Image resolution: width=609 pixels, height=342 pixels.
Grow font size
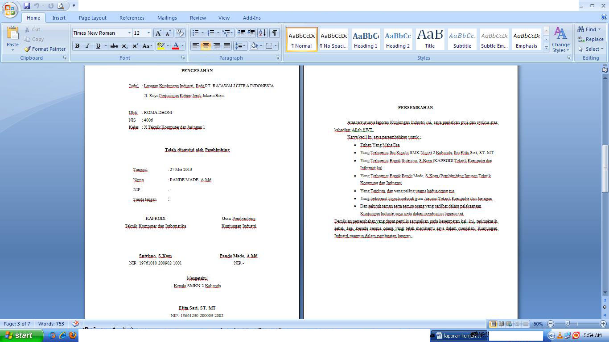coord(158,33)
